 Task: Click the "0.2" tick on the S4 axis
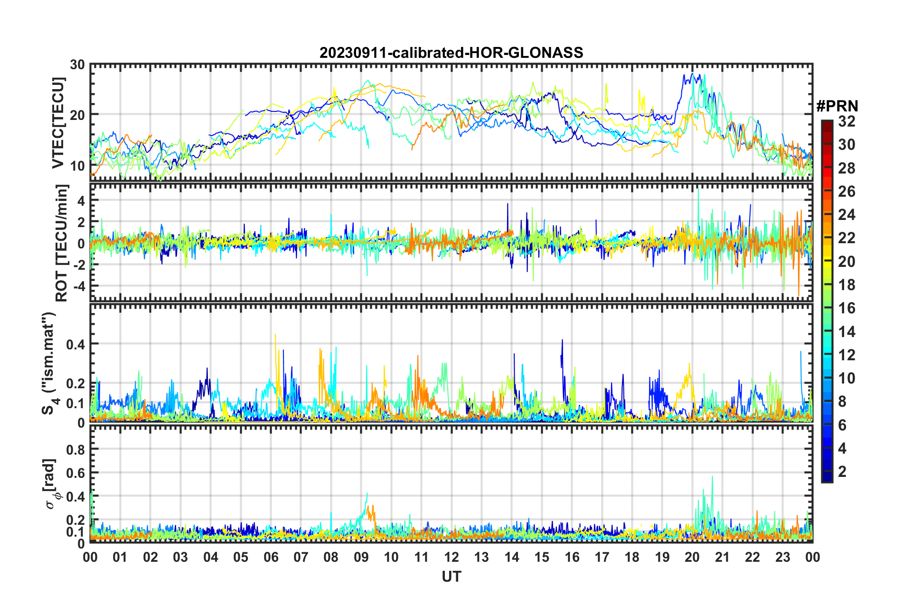[x=75, y=384]
